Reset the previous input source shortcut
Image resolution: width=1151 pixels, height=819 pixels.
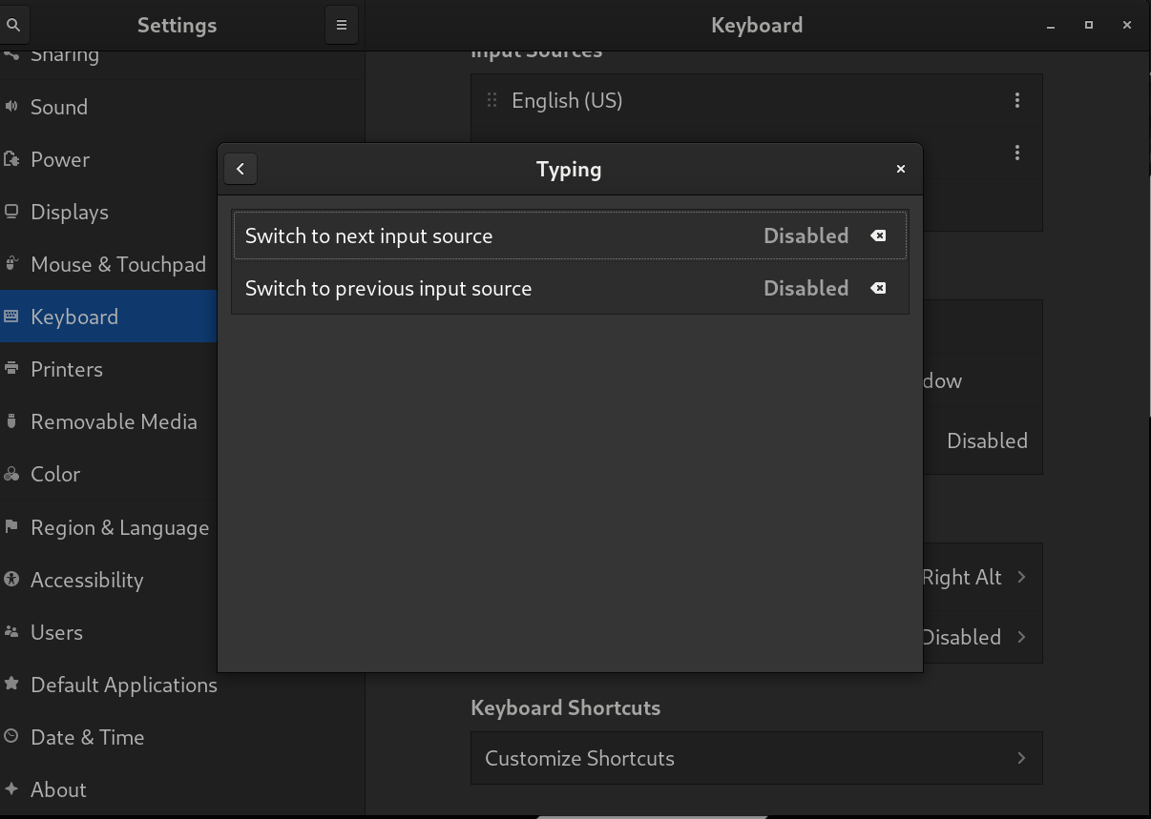tap(878, 288)
